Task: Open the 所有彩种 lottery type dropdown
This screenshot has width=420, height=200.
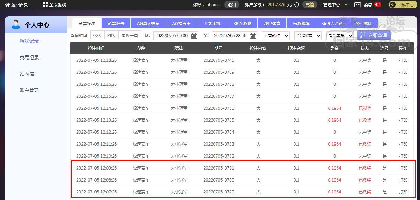Action: pos(275,36)
